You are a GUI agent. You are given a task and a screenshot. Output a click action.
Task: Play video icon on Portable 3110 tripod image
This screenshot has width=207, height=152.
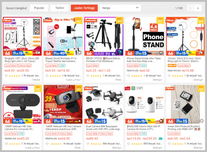pyautogui.click(x=79, y=53)
